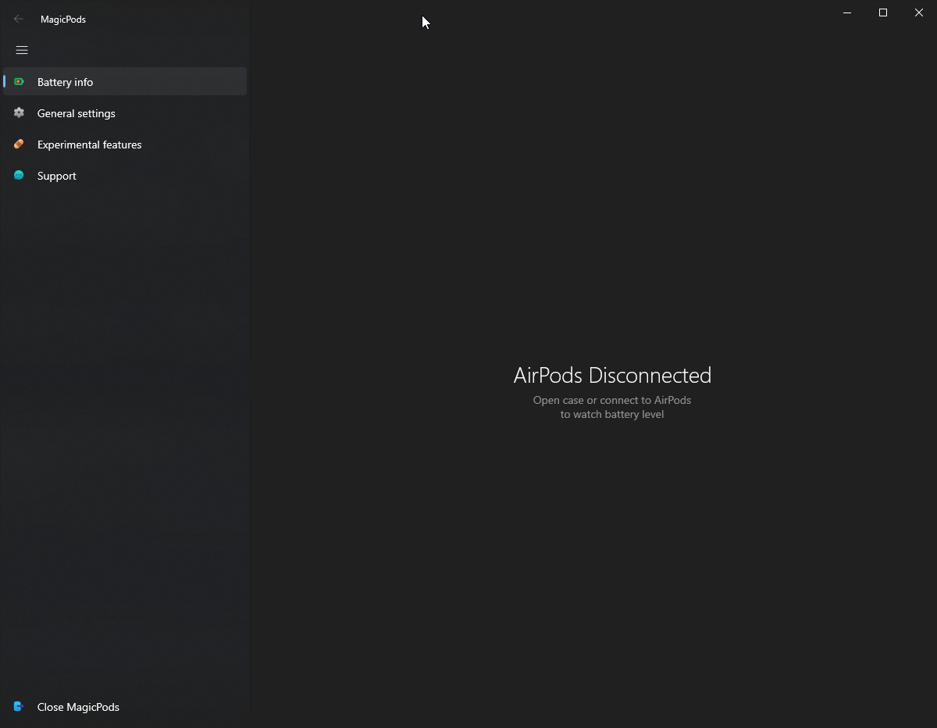Viewport: 937px width, 728px height.
Task: Click the back arrow beside MagicPods title
Action: (18, 18)
